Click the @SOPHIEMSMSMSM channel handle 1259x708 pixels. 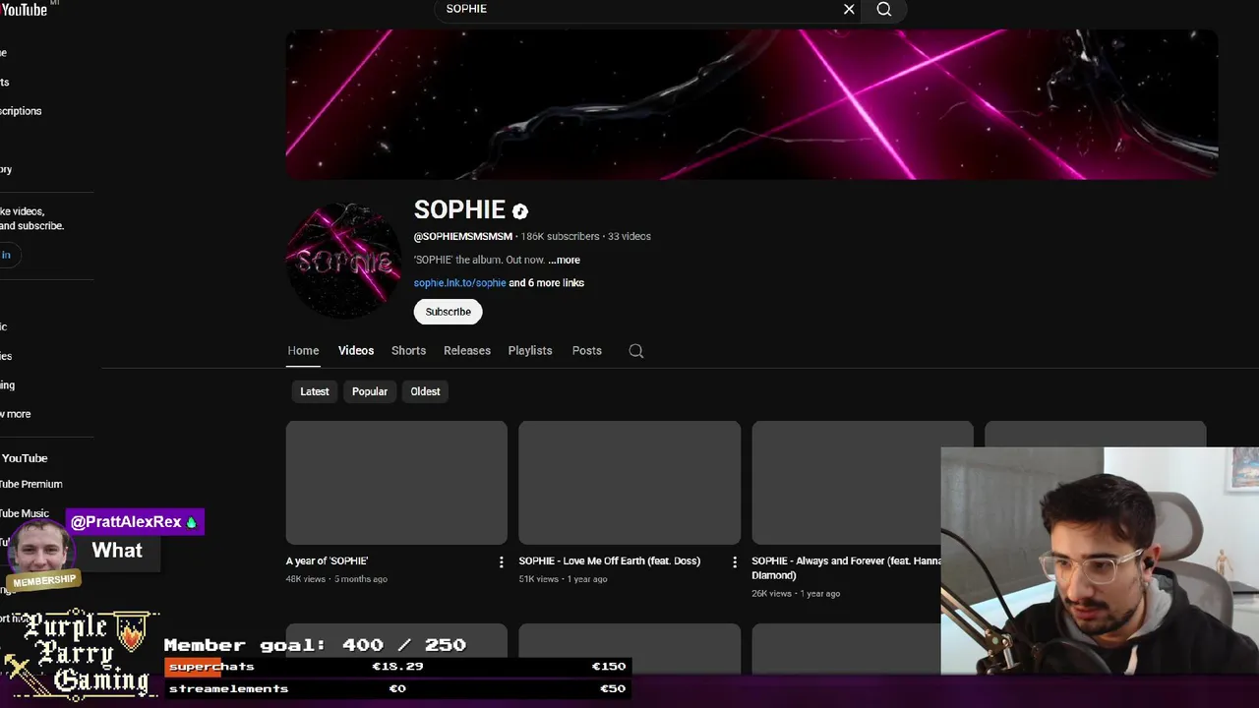463,236
